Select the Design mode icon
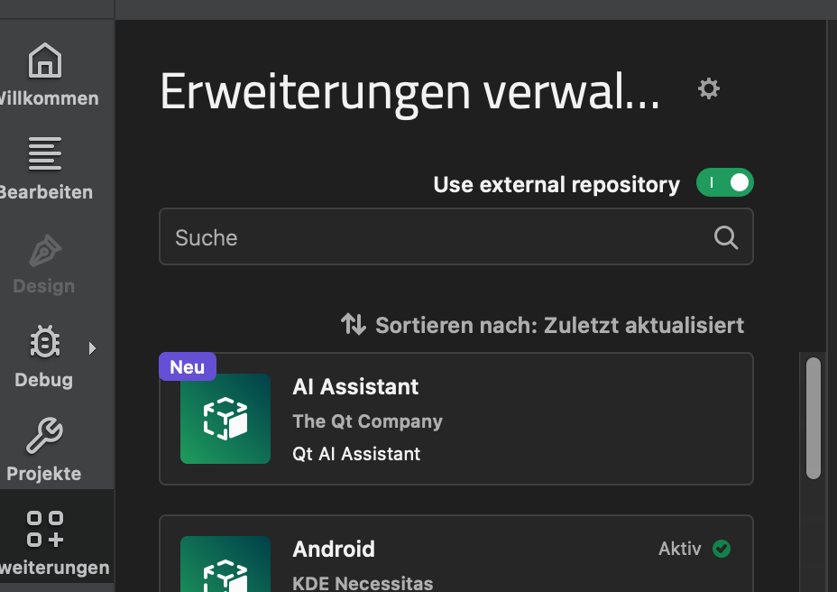The image size is (837, 592). tap(45, 251)
